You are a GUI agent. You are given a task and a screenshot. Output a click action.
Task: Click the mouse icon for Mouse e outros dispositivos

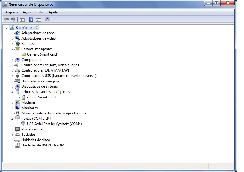pos(18,113)
